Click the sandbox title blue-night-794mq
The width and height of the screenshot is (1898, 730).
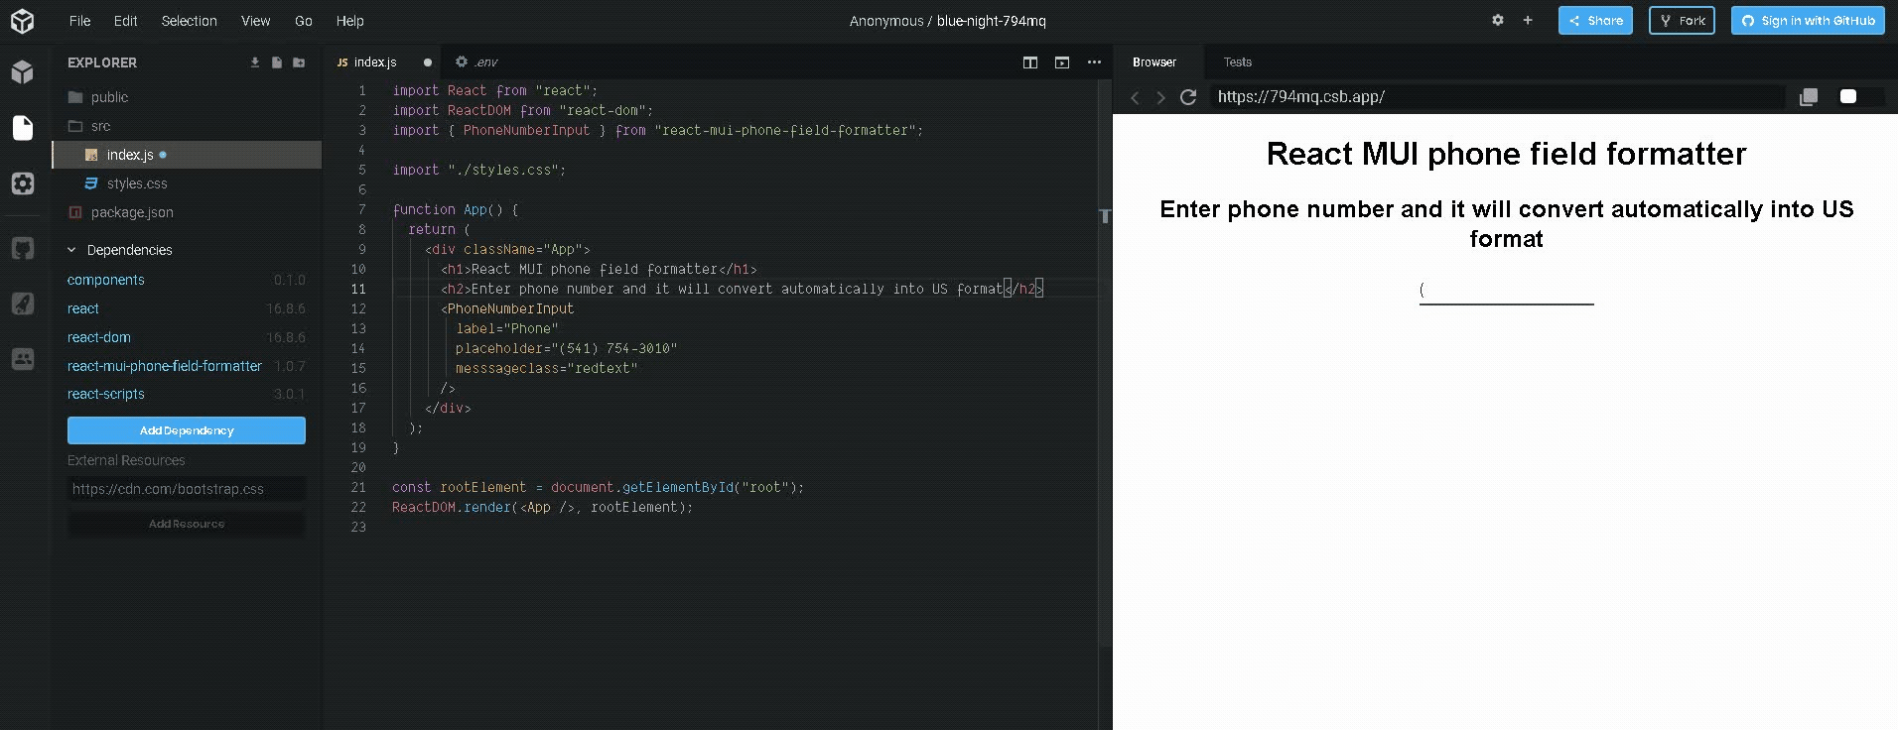pyautogui.click(x=992, y=21)
